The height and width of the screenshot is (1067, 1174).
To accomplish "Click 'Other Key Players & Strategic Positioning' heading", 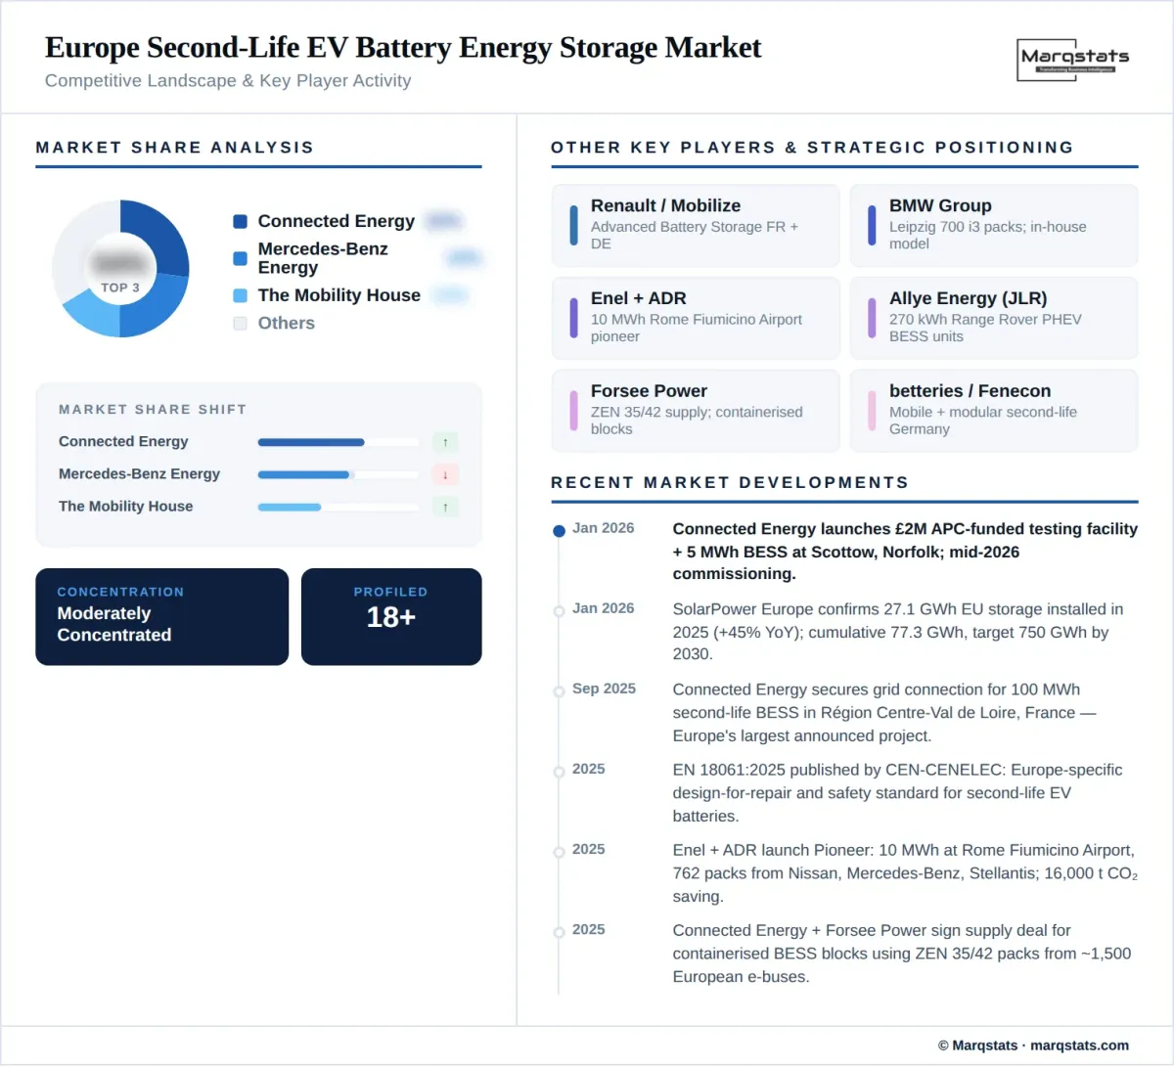I will (x=812, y=148).
